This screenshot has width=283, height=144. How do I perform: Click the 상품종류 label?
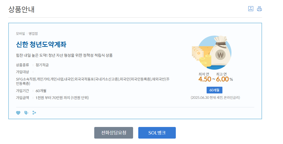pos(22,65)
